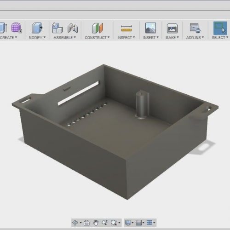
Task: Open the CONSTRUCT dropdown menu
Action: 97,38
